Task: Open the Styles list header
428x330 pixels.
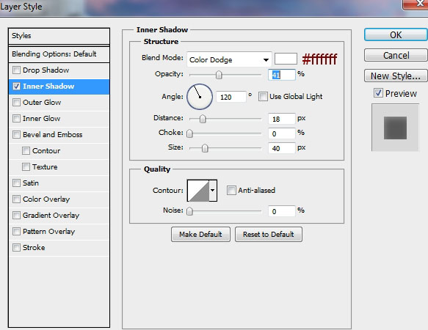Action: (59, 36)
